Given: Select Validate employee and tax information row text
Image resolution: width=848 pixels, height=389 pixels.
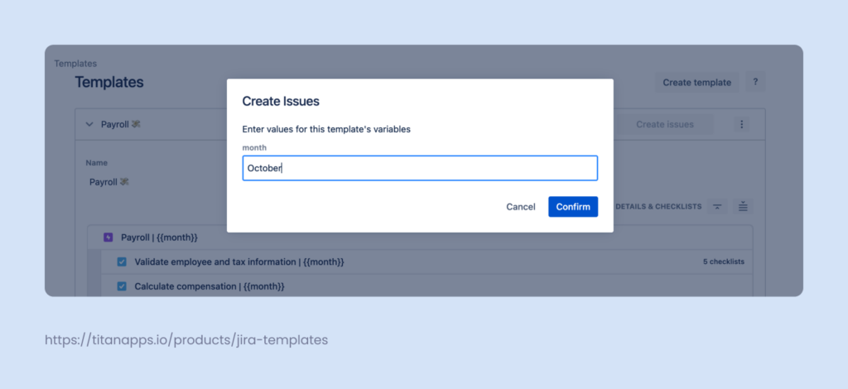Looking at the screenshot, I should coord(239,262).
